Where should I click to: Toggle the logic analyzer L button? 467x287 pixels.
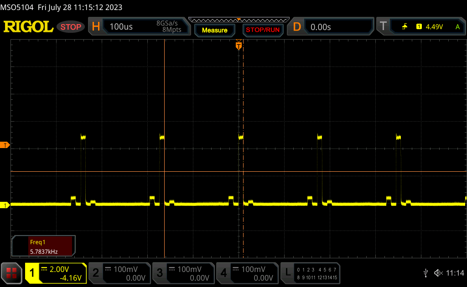click(x=288, y=272)
